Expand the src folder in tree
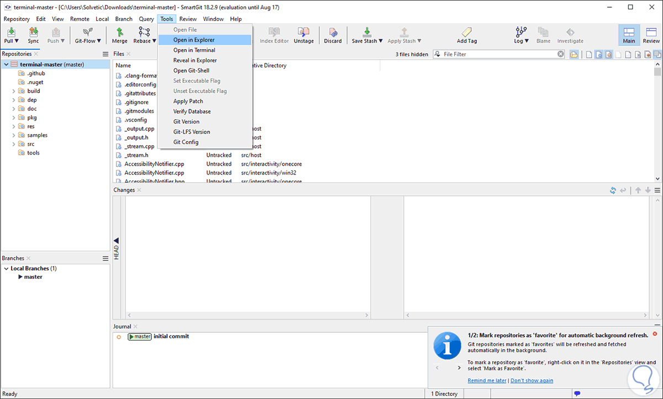The image size is (663, 399). 14,144
